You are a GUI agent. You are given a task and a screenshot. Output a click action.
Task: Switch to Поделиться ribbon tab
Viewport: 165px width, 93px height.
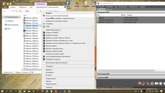(23, 7)
